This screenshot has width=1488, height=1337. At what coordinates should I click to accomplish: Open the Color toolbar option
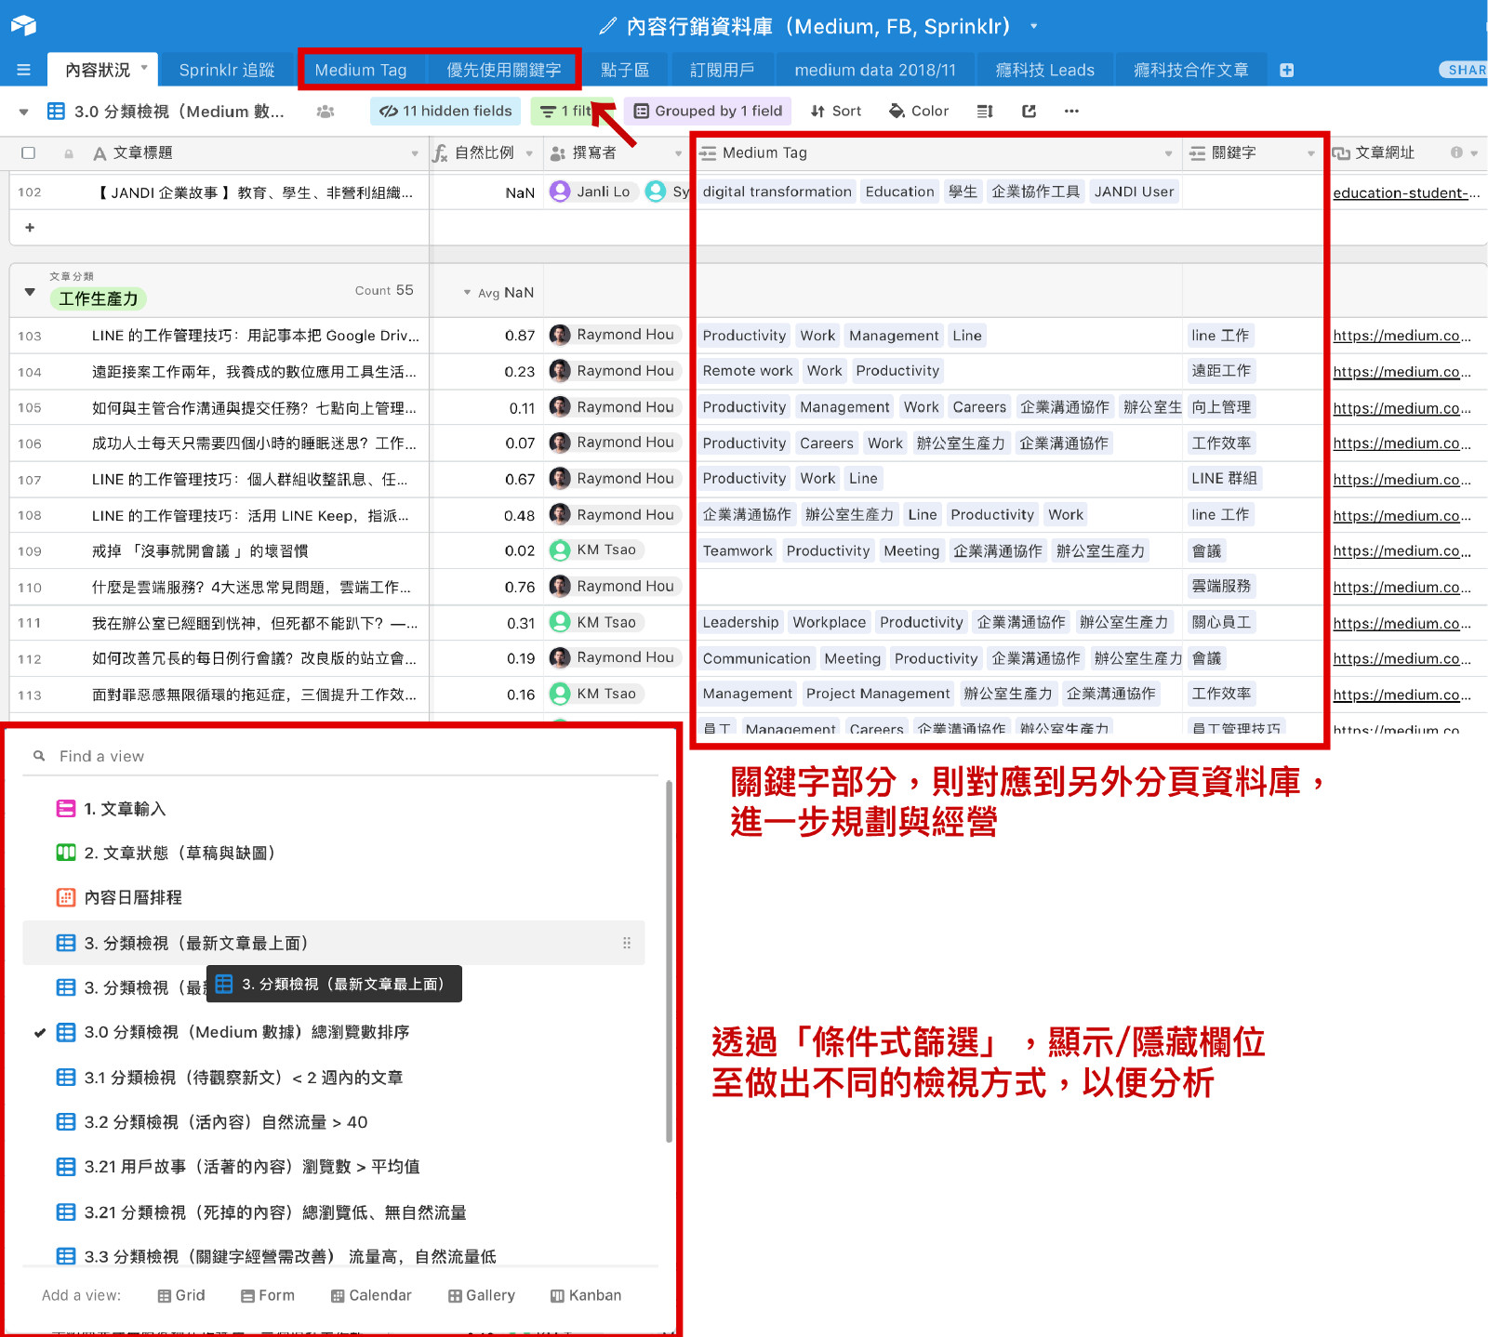point(919,112)
